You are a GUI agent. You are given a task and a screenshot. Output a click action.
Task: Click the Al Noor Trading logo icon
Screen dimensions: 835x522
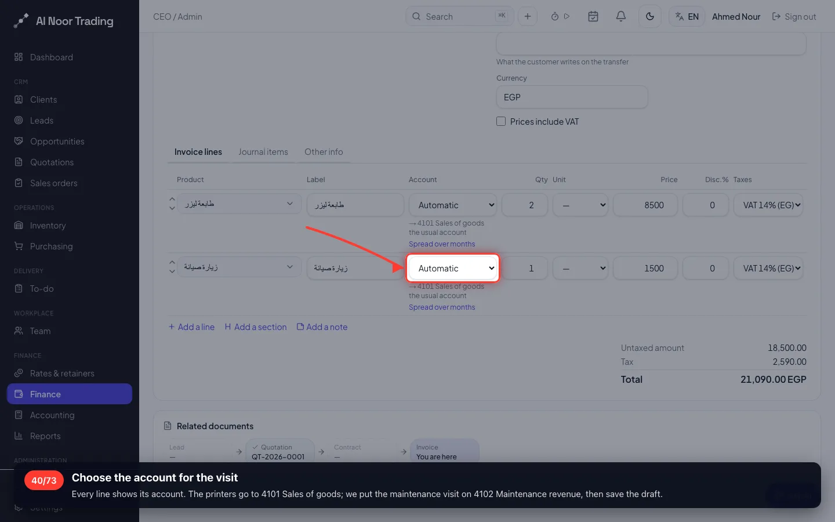(x=21, y=21)
